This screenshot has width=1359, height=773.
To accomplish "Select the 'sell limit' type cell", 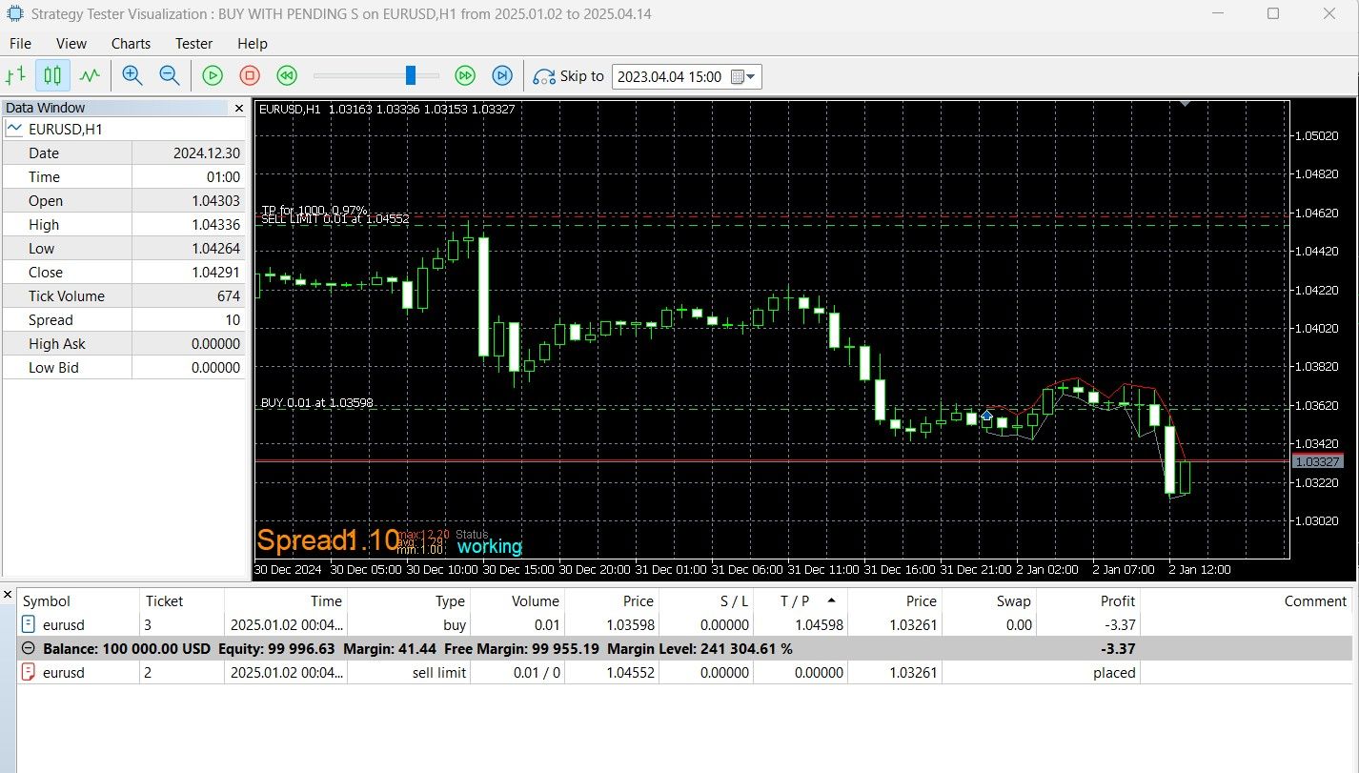I will tap(437, 673).
